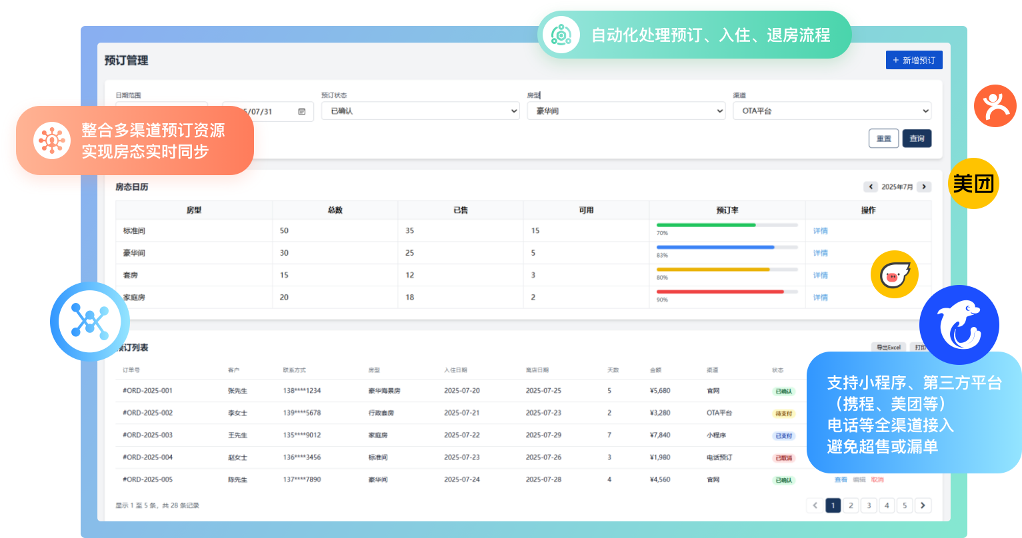Viewport: 1022px width, 538px height.
Task: Select page 5 of booking list
Action: [904, 505]
